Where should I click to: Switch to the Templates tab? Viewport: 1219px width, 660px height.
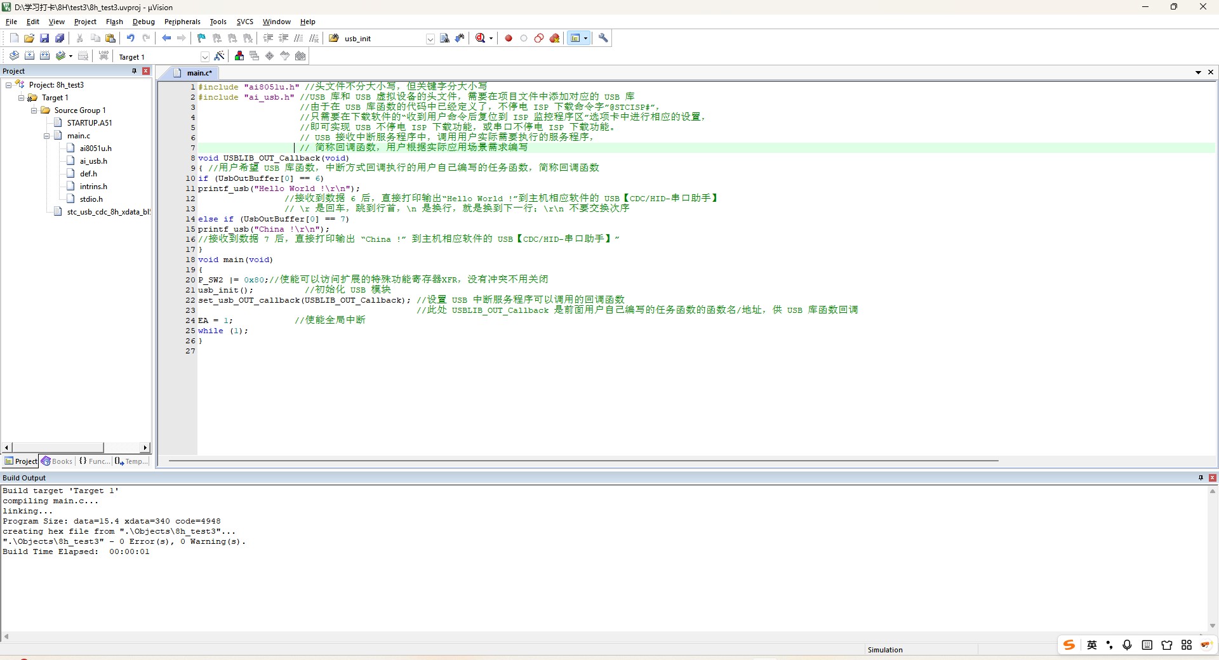(131, 461)
